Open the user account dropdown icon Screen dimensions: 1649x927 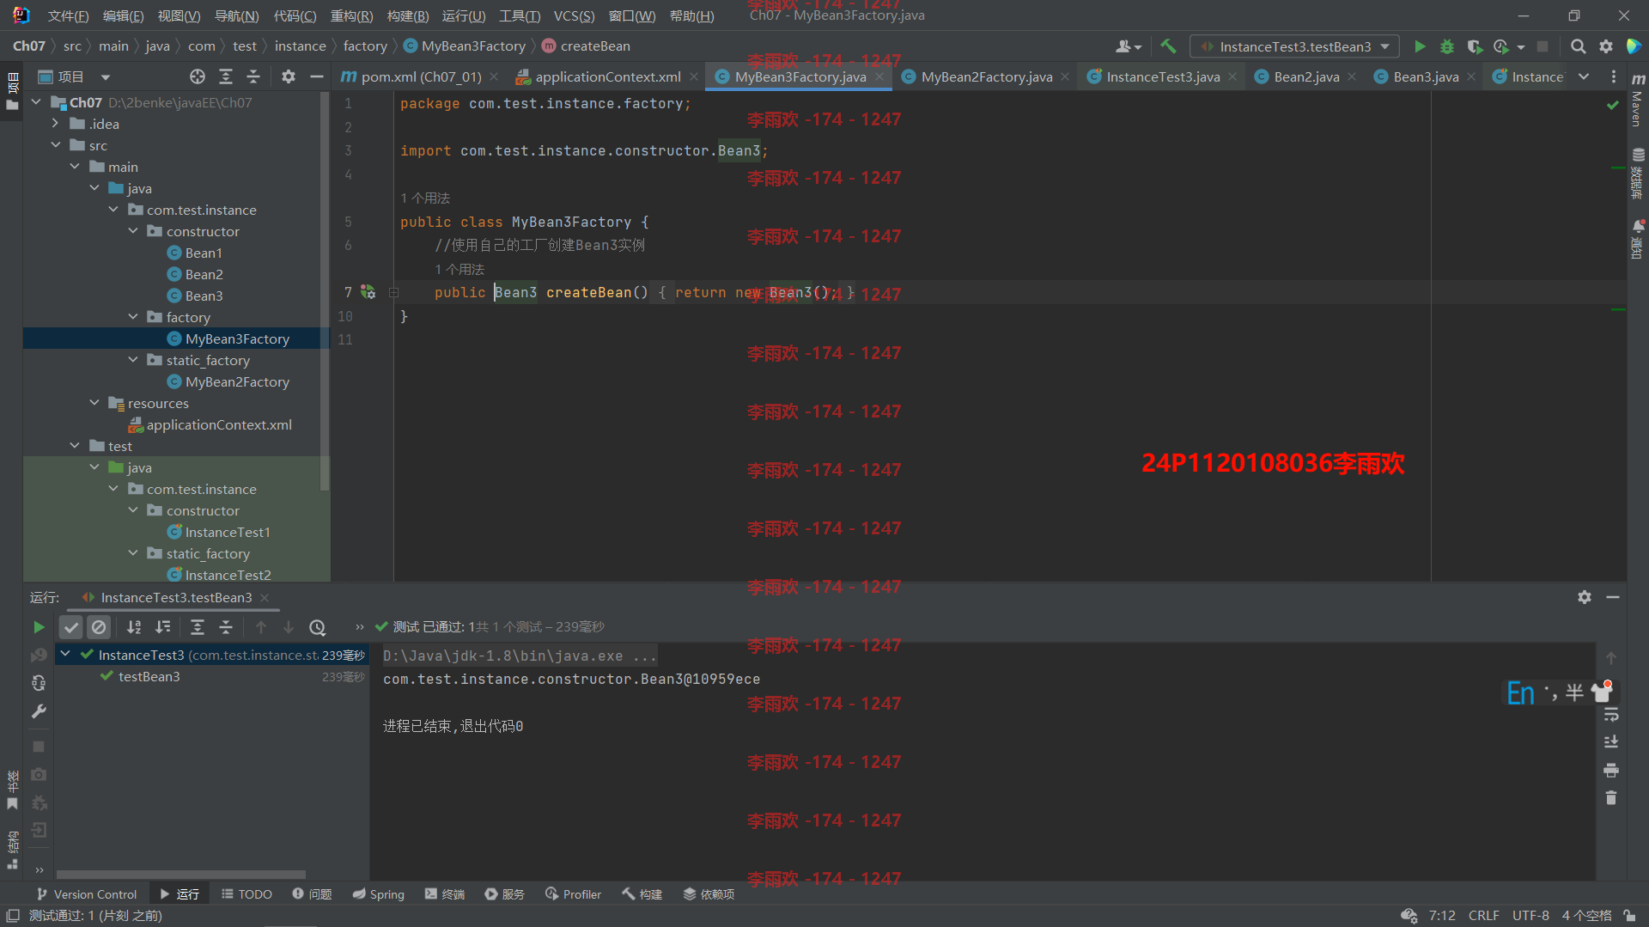[x=1128, y=46]
